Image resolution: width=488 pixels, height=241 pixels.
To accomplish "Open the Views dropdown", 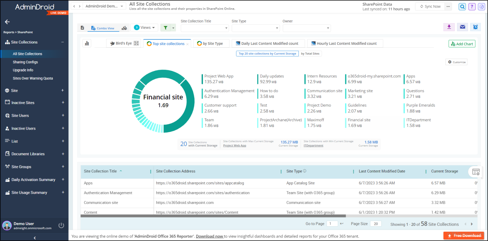I will point(144,27).
